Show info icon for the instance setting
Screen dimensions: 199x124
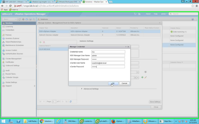coord(145,72)
